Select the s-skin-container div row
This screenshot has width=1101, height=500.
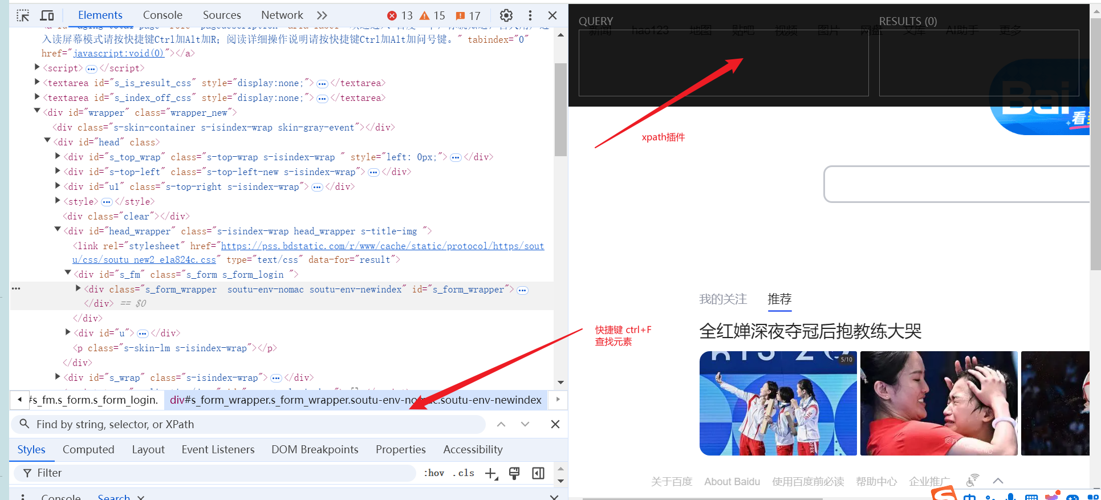[224, 127]
